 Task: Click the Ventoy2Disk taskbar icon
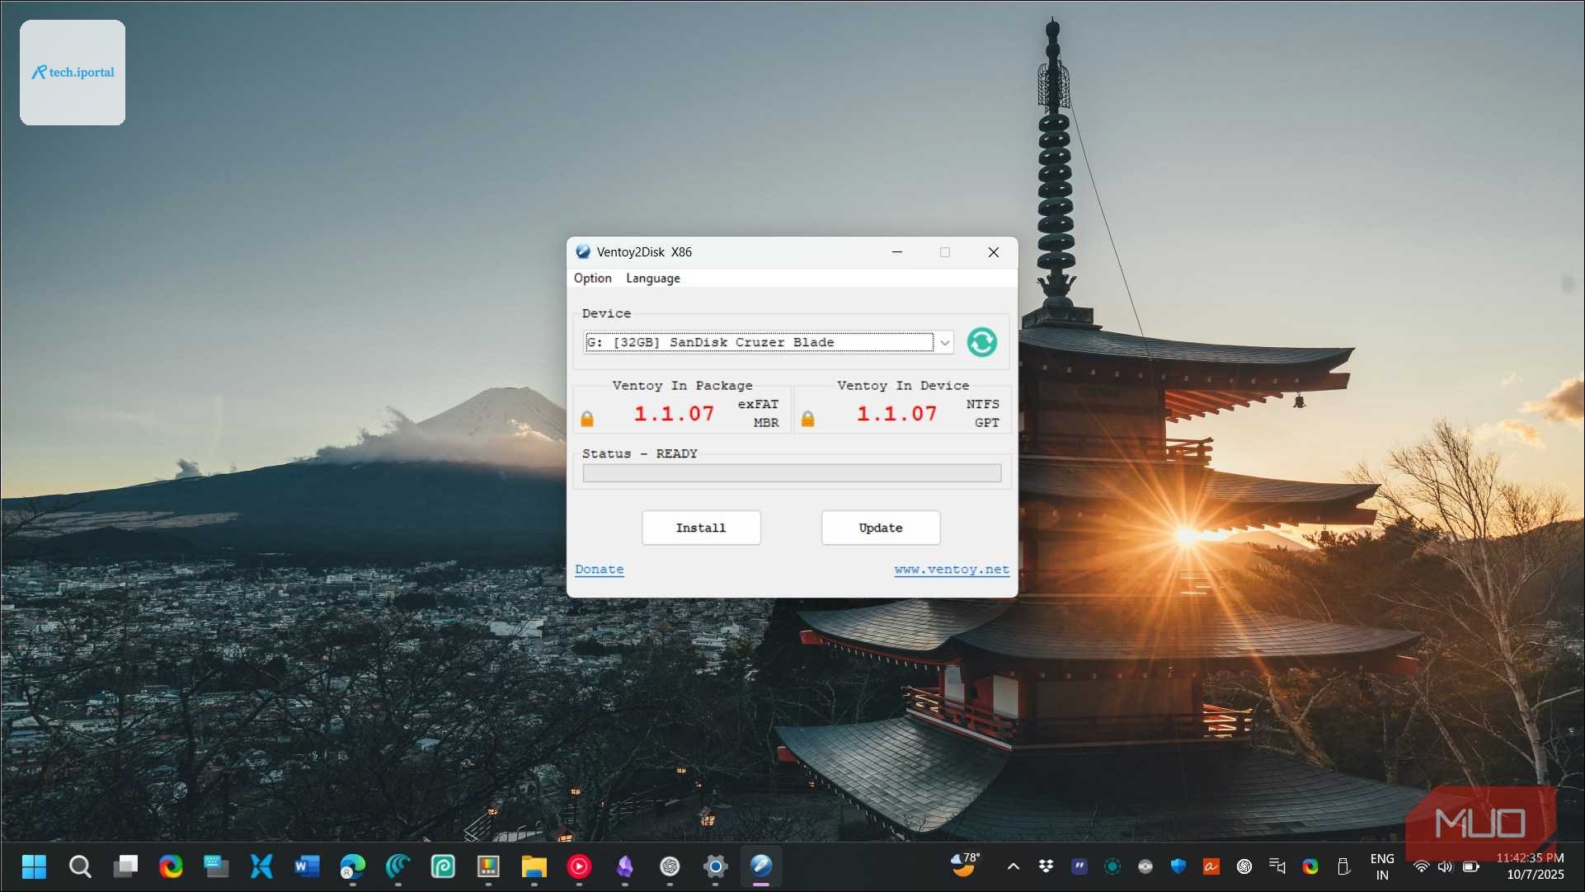click(x=760, y=866)
